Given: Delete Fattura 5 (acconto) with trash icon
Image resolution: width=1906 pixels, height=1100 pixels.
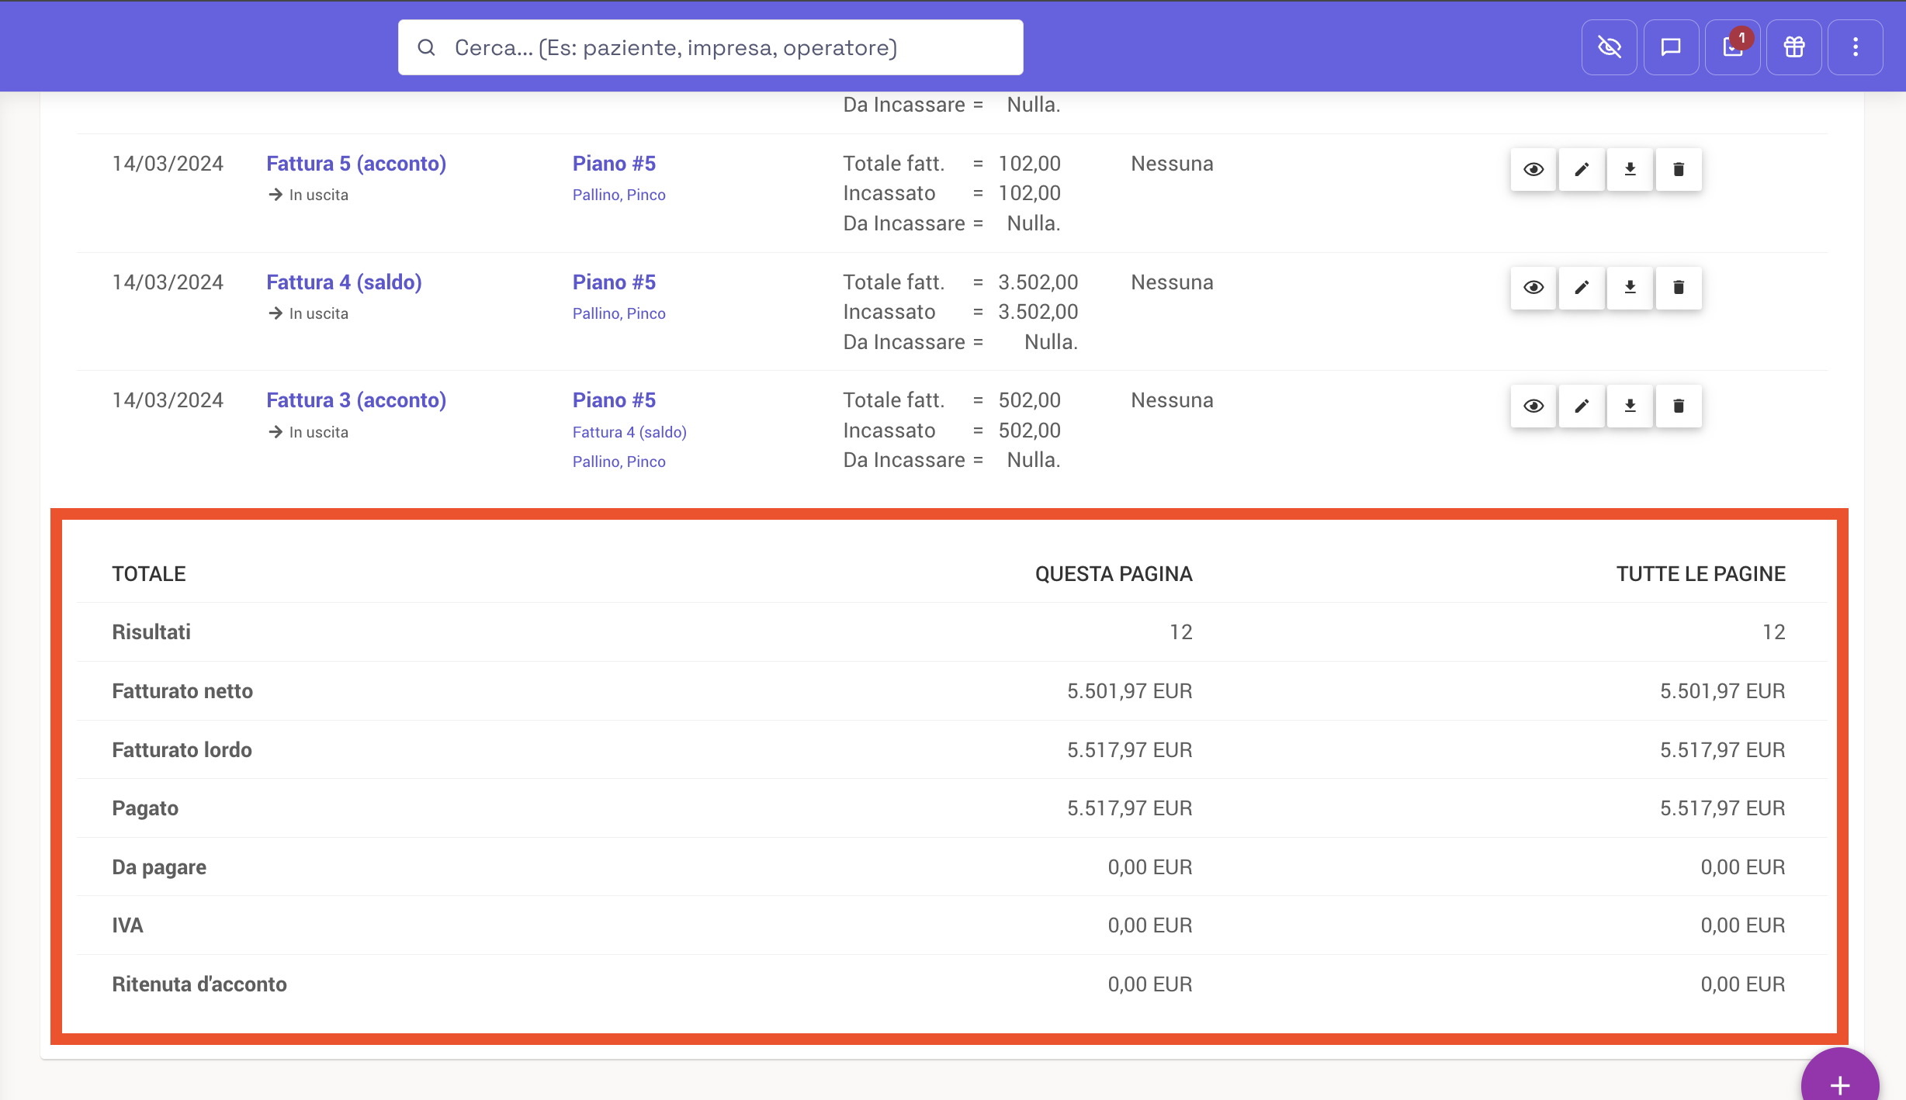Looking at the screenshot, I should point(1679,169).
